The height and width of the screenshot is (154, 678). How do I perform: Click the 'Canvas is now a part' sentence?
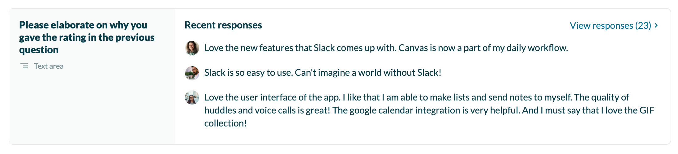tap(483, 48)
